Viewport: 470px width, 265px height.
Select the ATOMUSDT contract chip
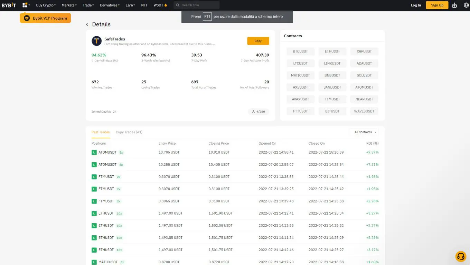coord(364,87)
